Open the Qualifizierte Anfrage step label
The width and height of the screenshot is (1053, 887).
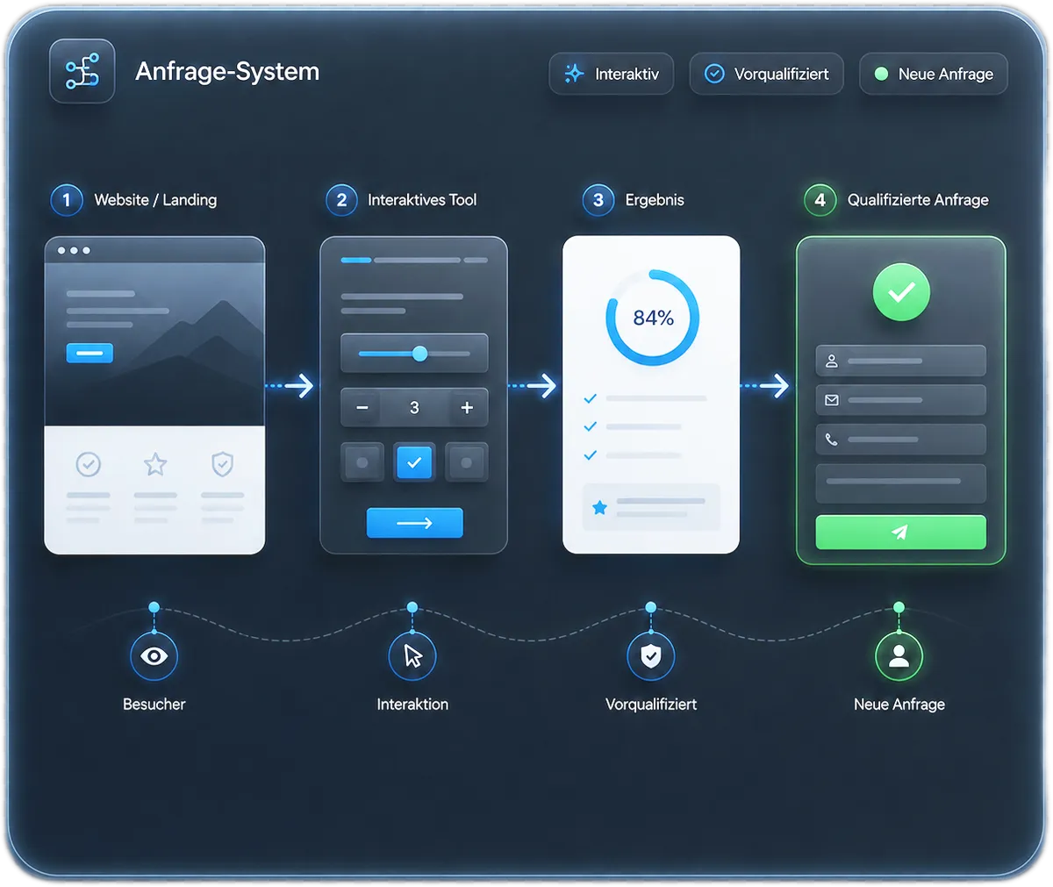pyautogui.click(x=918, y=200)
